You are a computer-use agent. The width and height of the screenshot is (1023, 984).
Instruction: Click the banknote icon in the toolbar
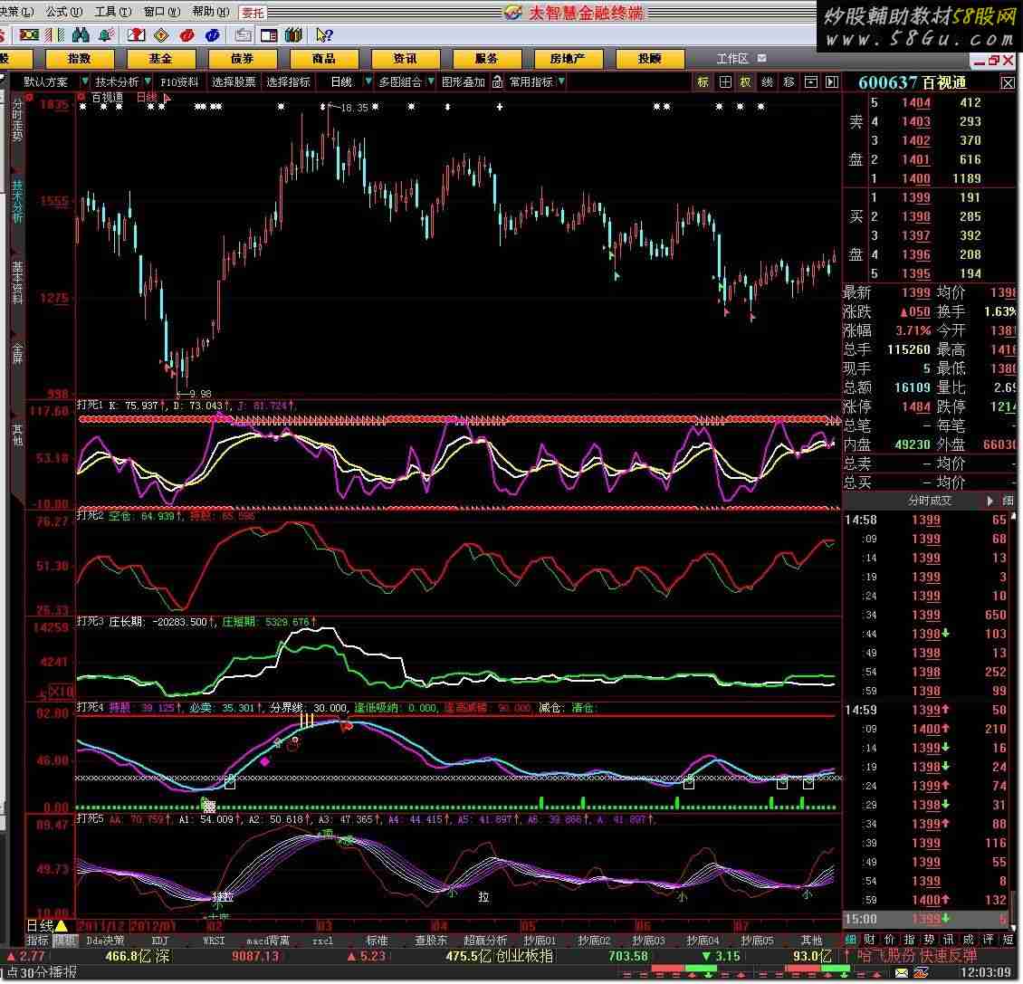click(x=29, y=35)
